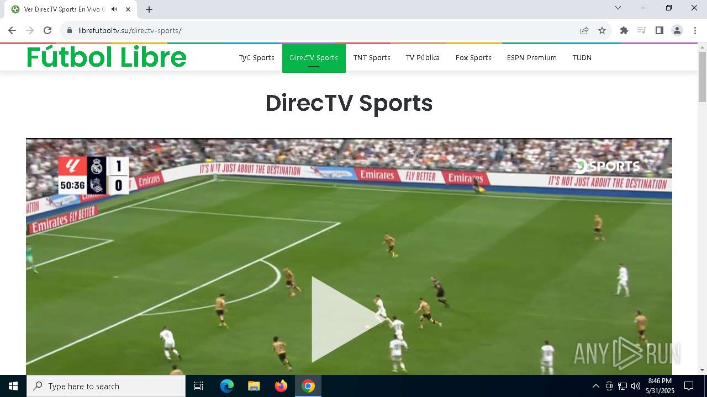Share this page icon in address bar
The image size is (707, 397).
point(584,30)
